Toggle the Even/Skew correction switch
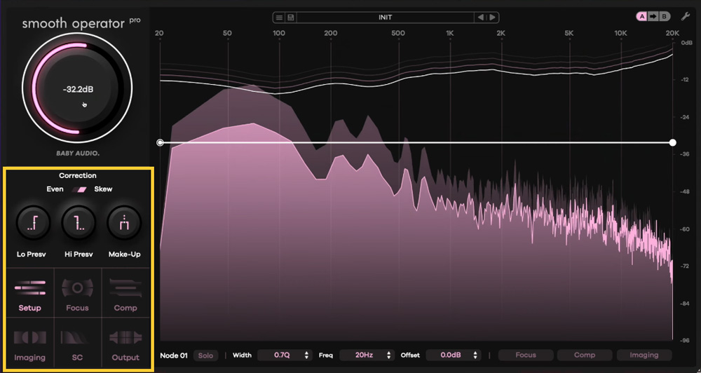The width and height of the screenshot is (701, 373). [x=81, y=189]
